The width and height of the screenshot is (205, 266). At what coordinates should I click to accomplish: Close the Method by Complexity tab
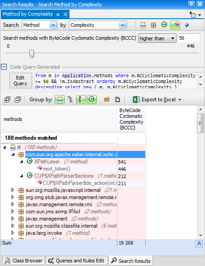(66, 14)
